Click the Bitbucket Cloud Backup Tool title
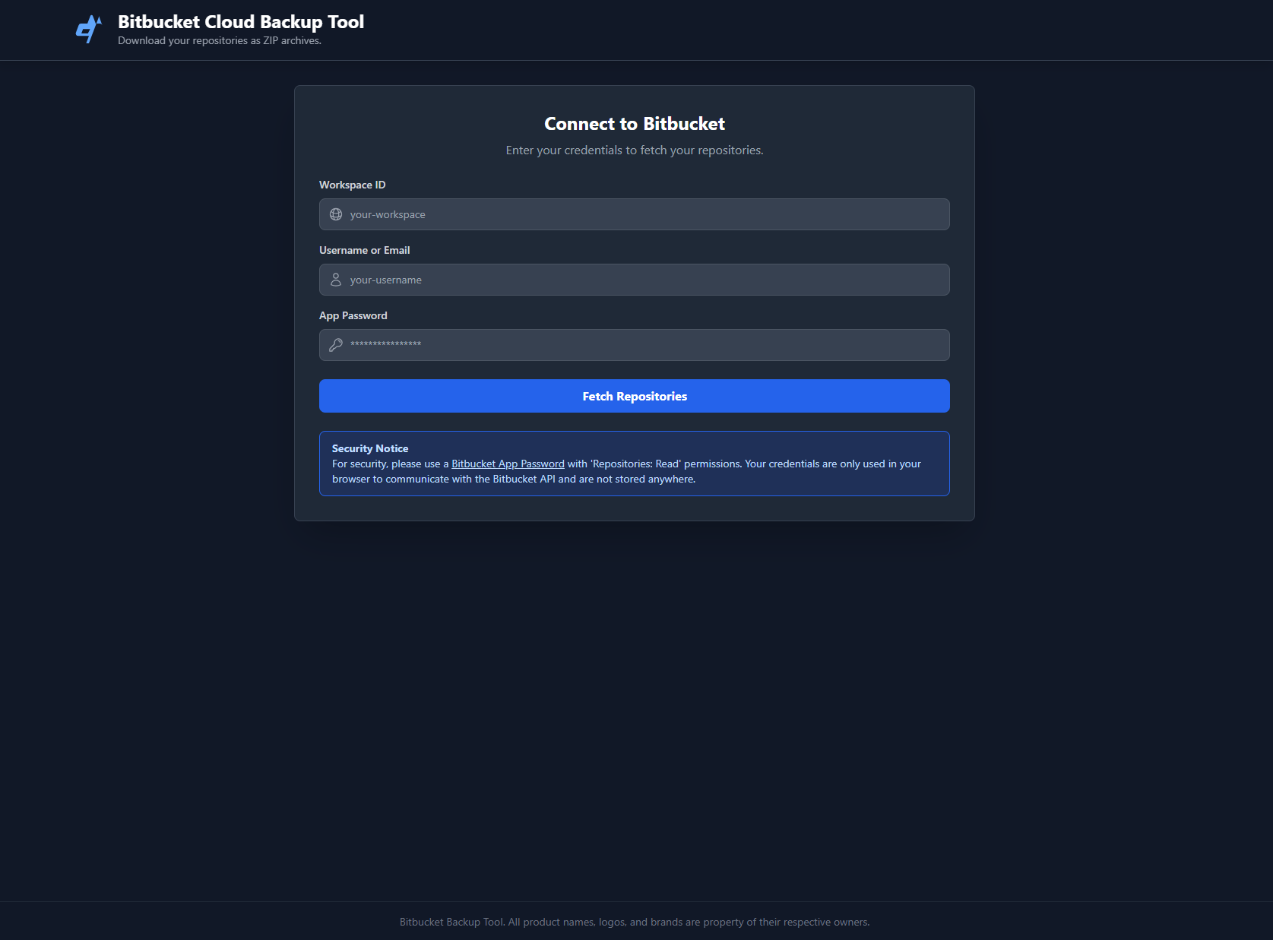This screenshot has height=940, width=1273. 241,22
